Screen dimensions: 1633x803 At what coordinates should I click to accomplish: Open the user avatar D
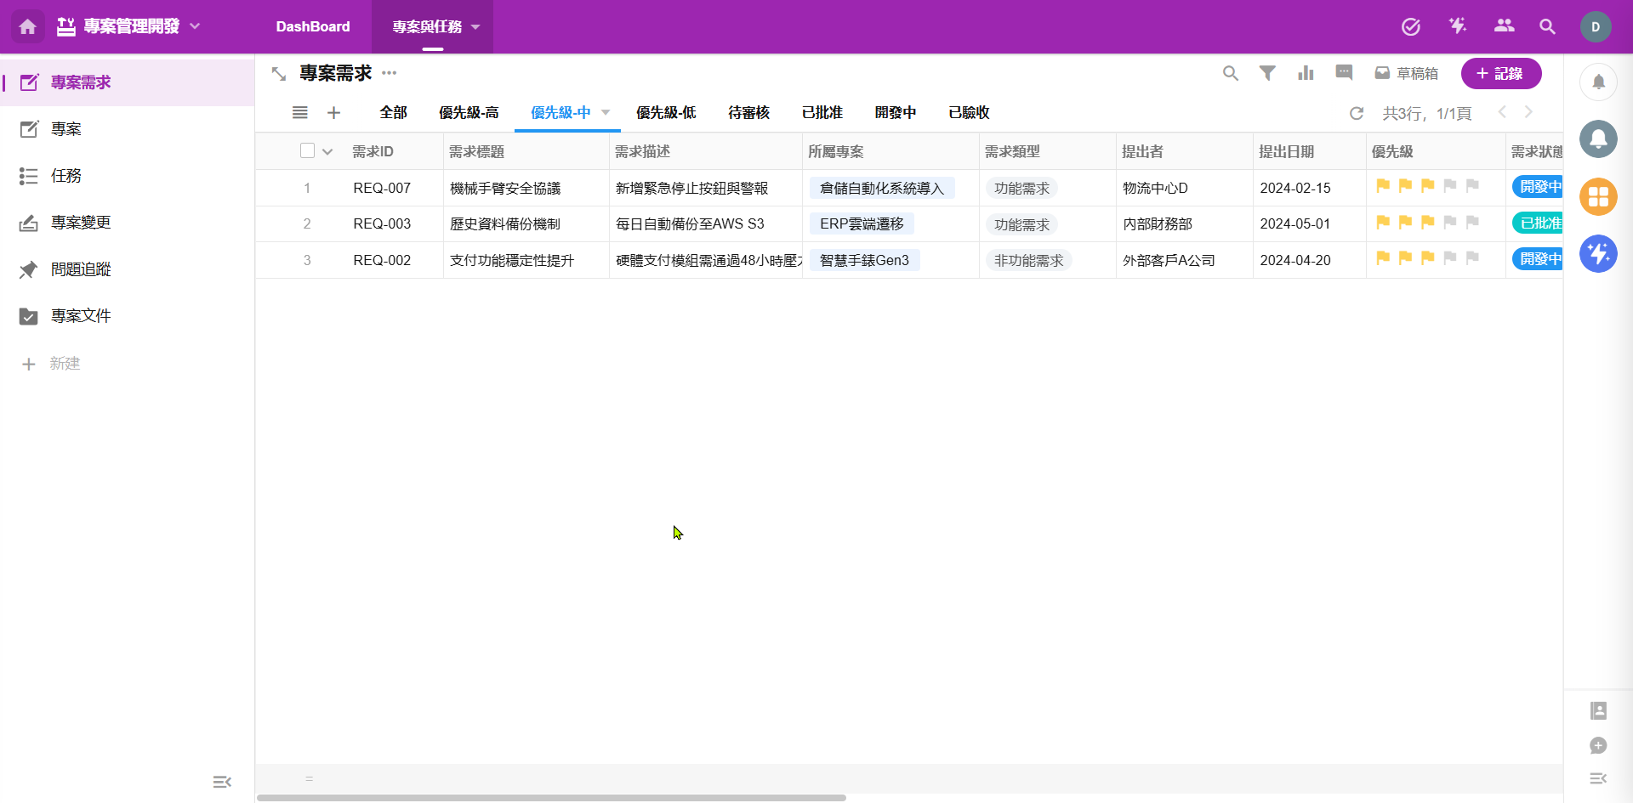click(x=1596, y=26)
